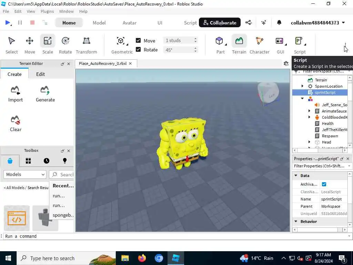353x265 pixels.
Task: Undock the Toolbox panel
Action: 63,151
